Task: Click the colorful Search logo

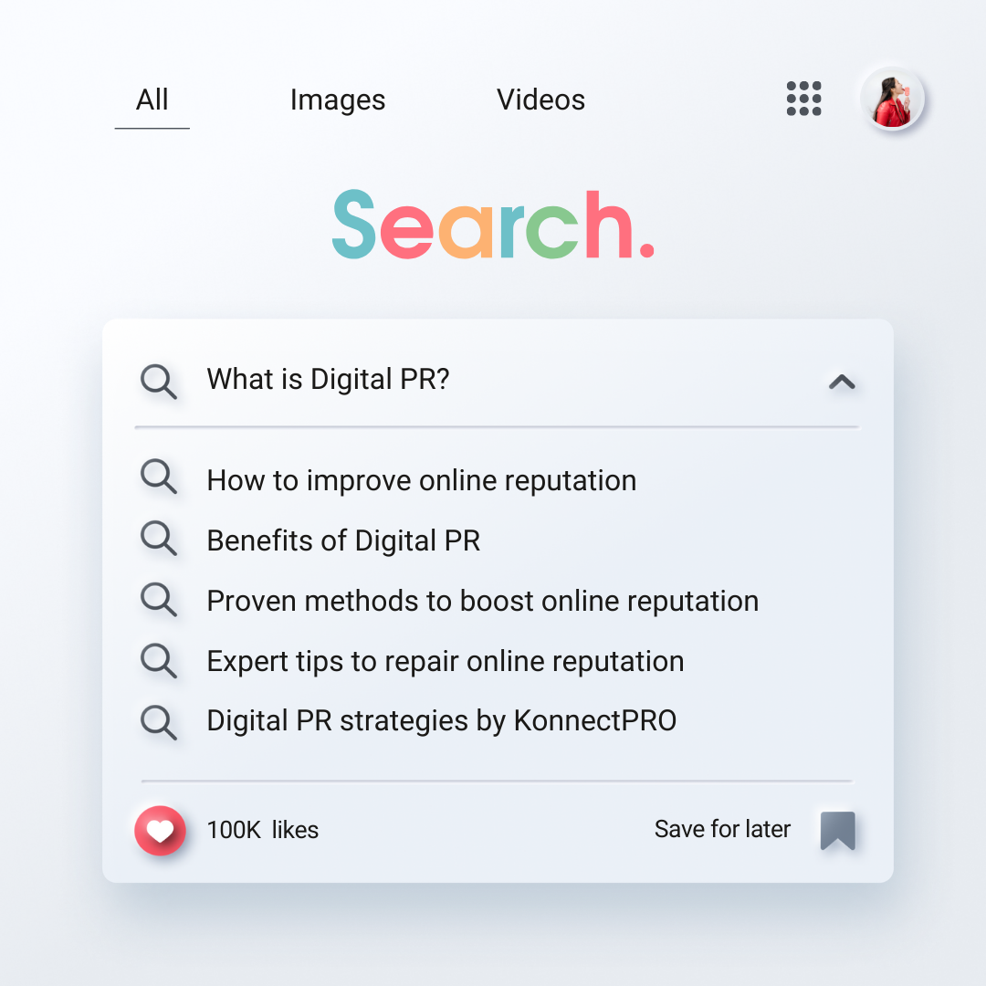Action: tap(492, 225)
